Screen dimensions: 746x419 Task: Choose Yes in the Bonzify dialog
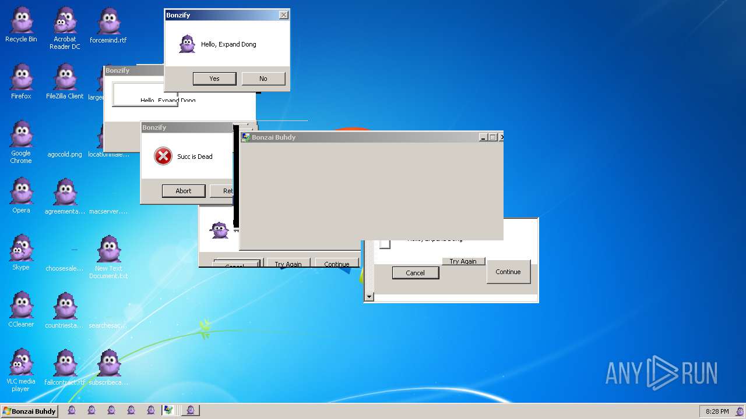214,79
